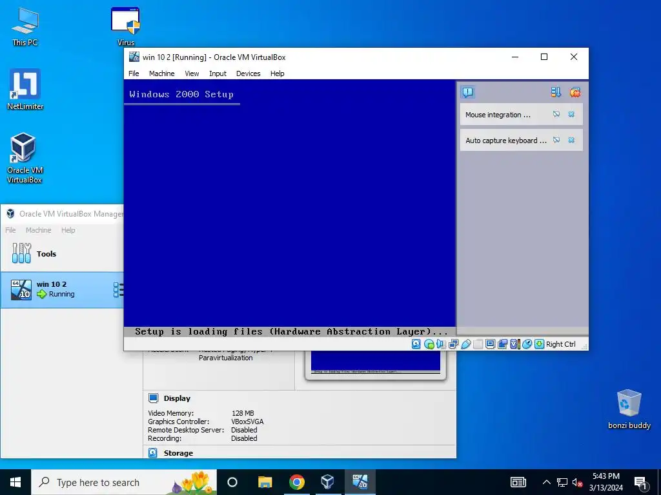Click the optical disk status icon
661x495 pixels.
point(429,344)
